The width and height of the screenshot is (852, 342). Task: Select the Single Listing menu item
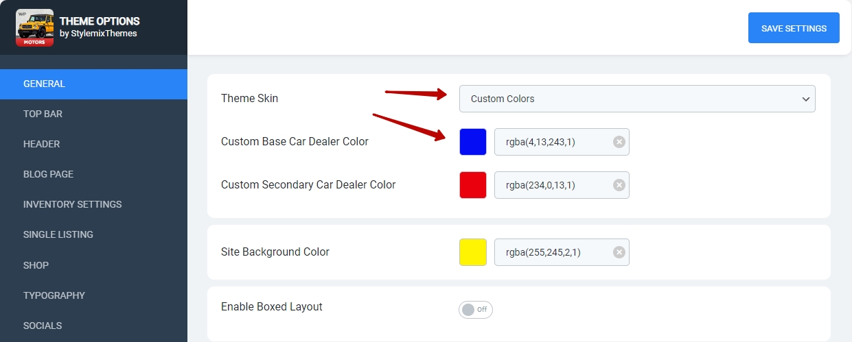click(58, 234)
